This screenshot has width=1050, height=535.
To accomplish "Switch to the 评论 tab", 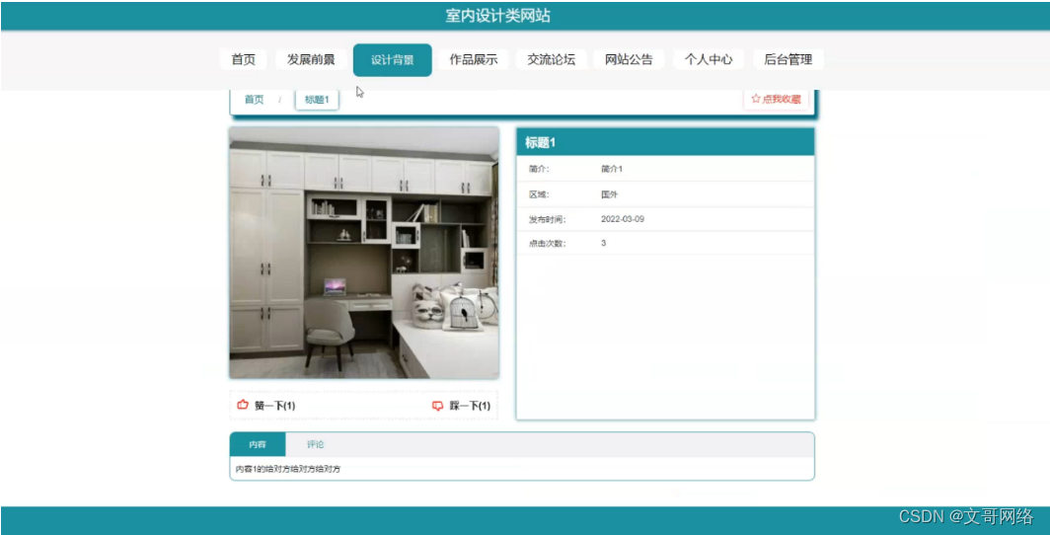I will coord(316,444).
